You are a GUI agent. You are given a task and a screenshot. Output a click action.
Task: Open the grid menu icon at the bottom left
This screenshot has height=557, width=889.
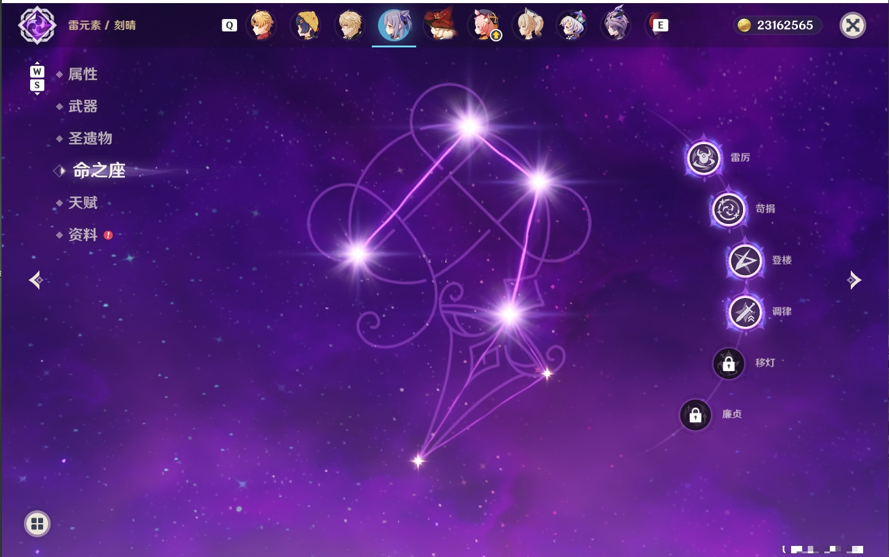point(37,524)
